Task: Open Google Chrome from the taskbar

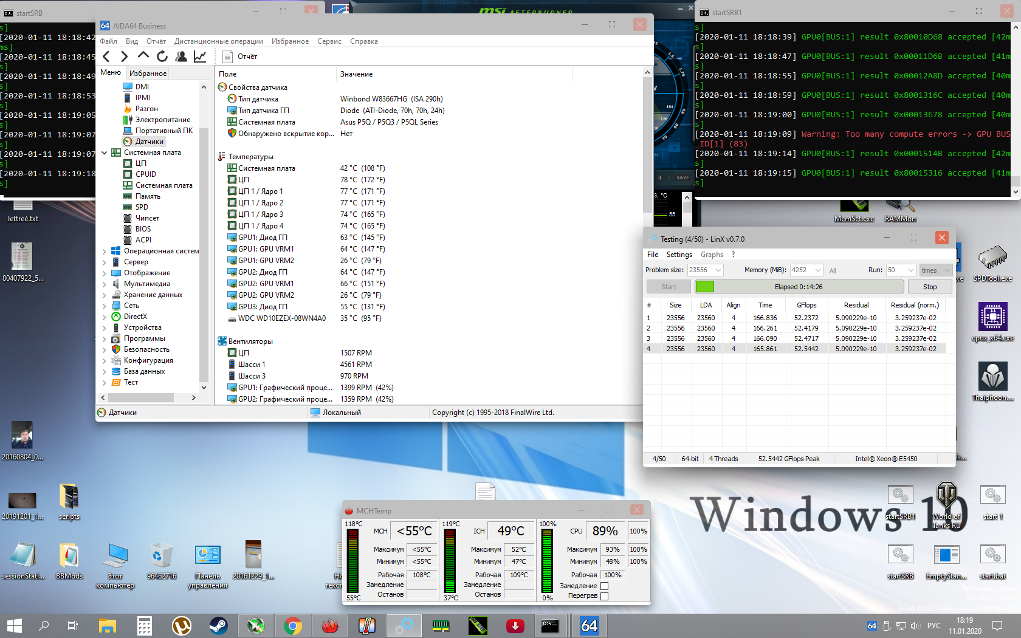Action: pyautogui.click(x=292, y=626)
